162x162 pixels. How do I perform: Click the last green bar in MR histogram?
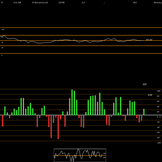tap(144, 112)
